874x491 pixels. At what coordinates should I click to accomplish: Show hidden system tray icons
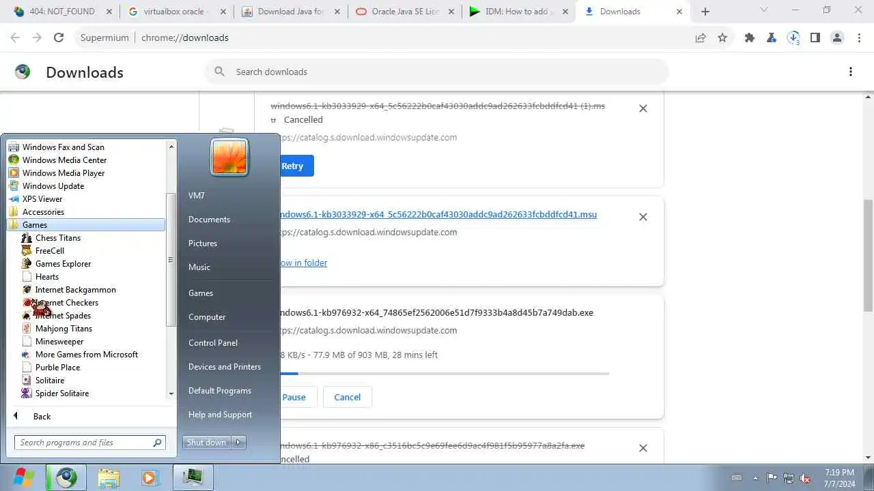tap(755, 478)
